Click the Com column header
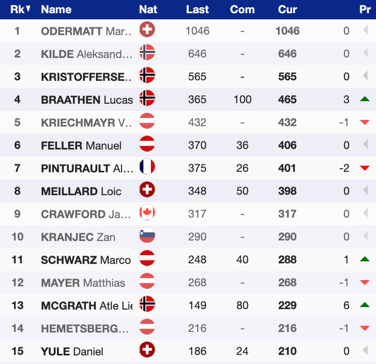 242,9
